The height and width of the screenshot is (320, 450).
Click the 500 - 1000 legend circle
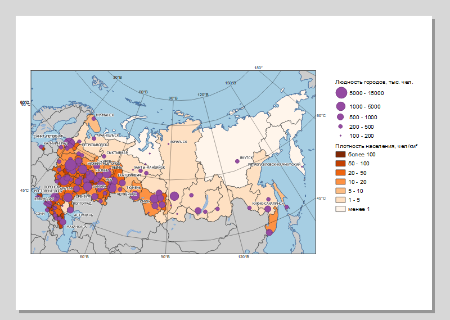click(x=340, y=117)
